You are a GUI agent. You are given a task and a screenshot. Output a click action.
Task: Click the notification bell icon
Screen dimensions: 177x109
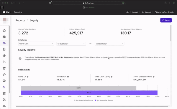coord(127,12)
